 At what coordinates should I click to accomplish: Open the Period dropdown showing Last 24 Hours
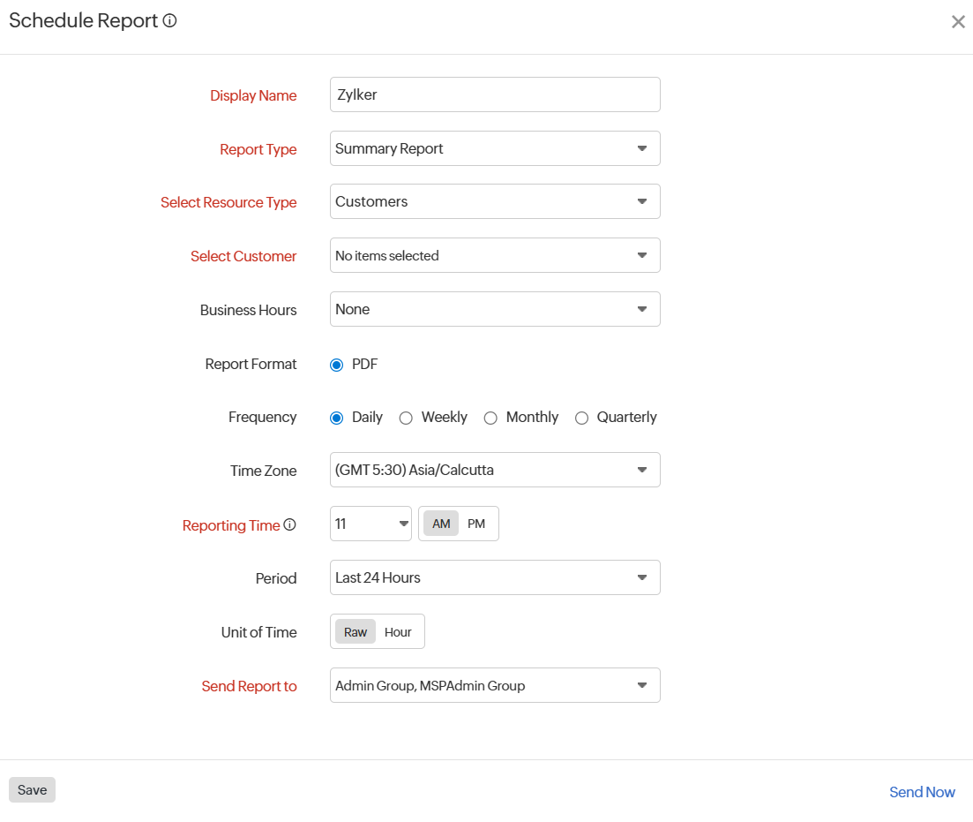pos(643,577)
